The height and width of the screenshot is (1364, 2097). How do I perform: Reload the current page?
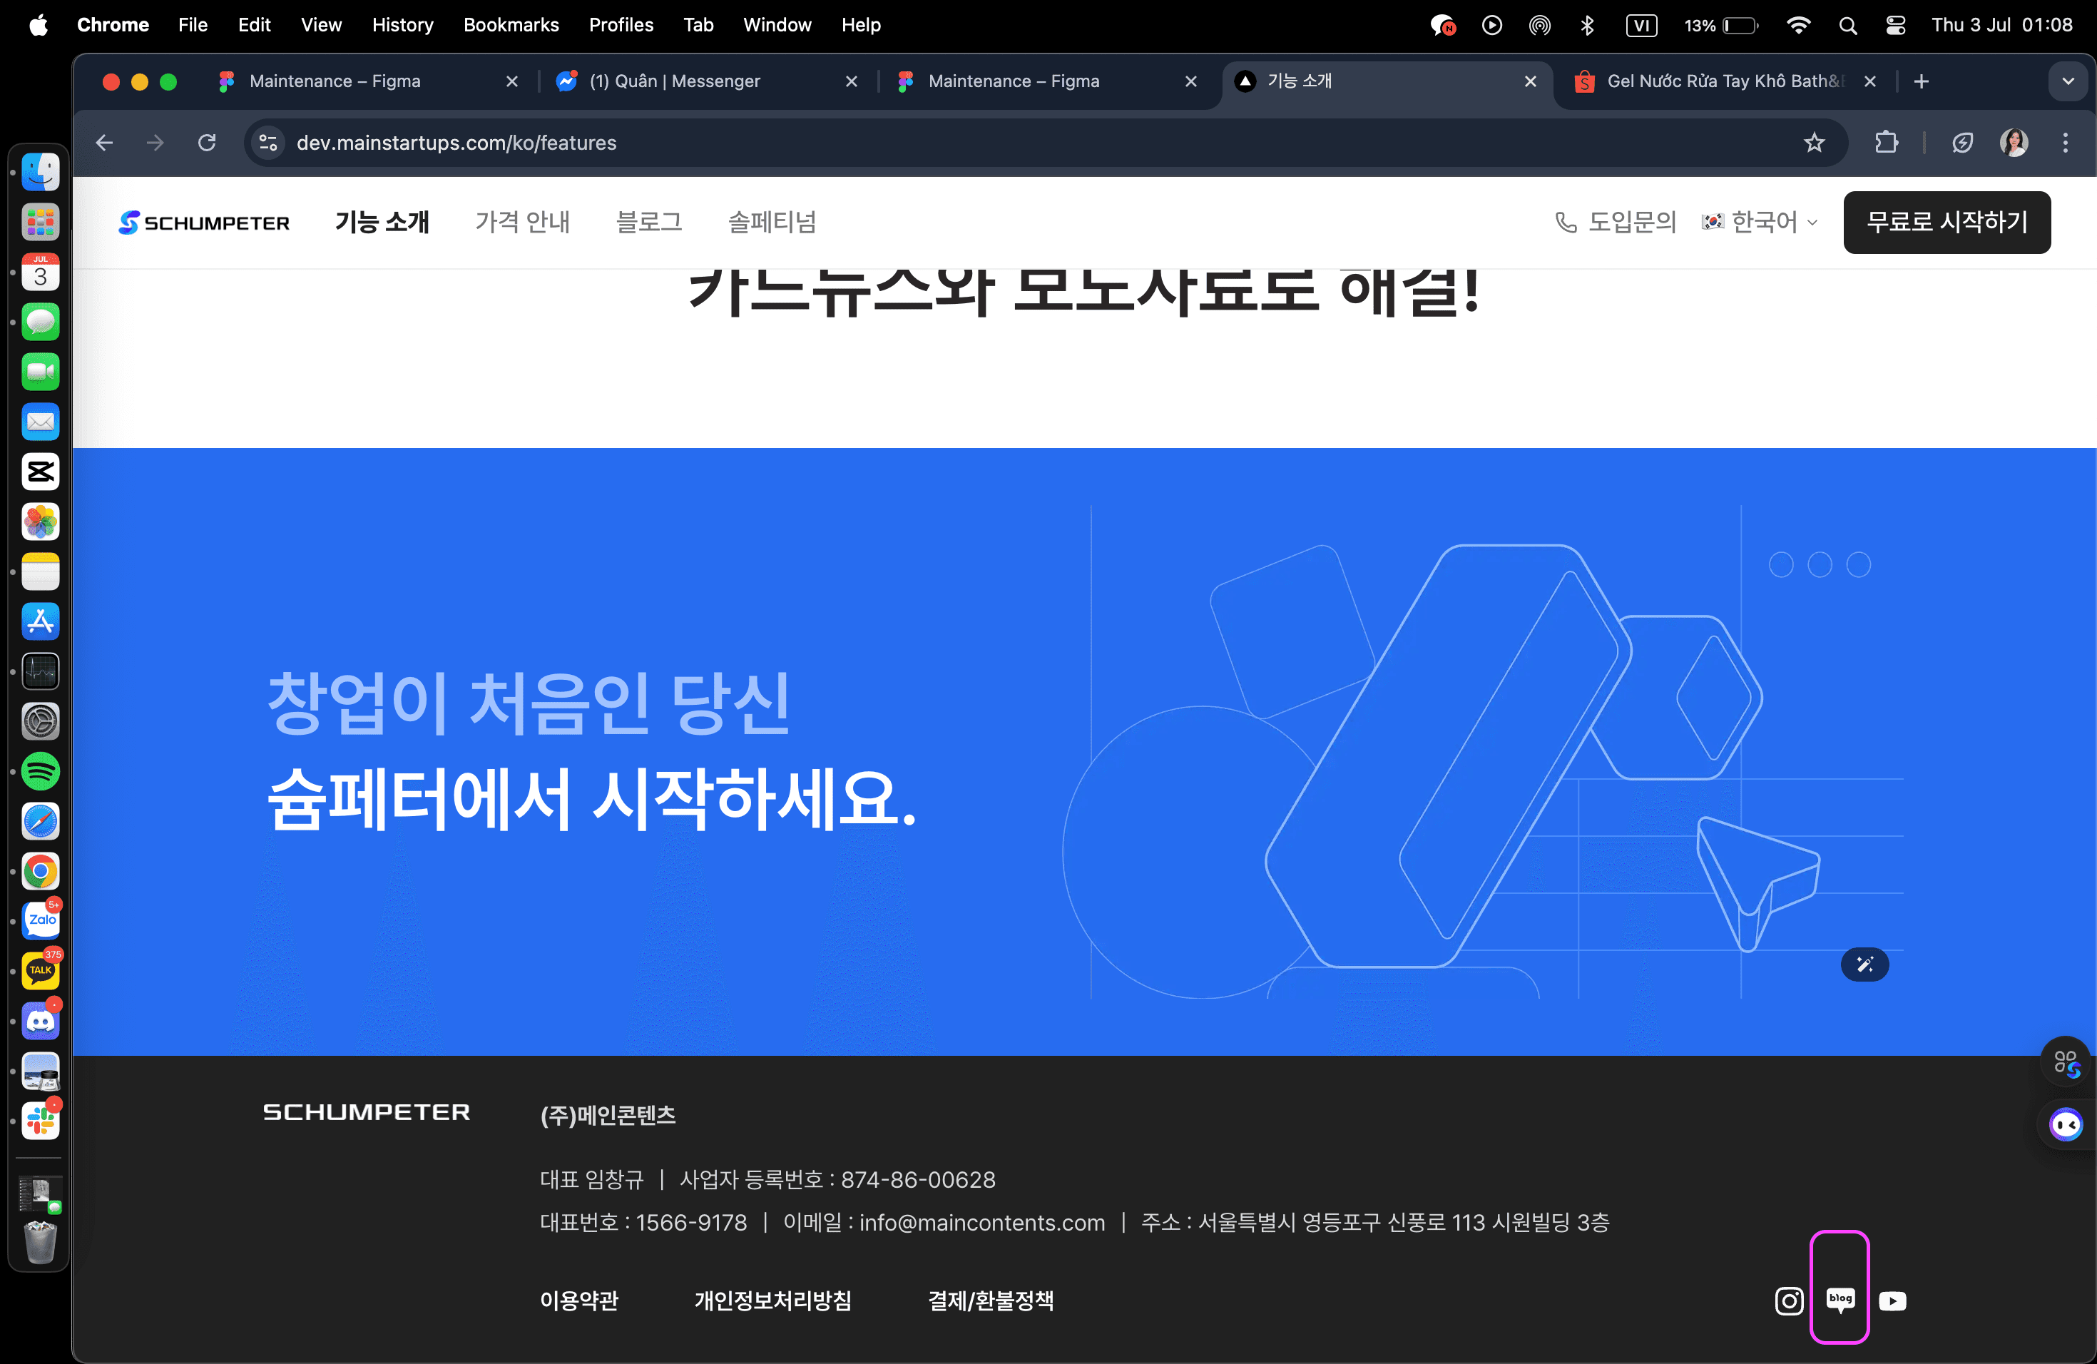(x=207, y=143)
